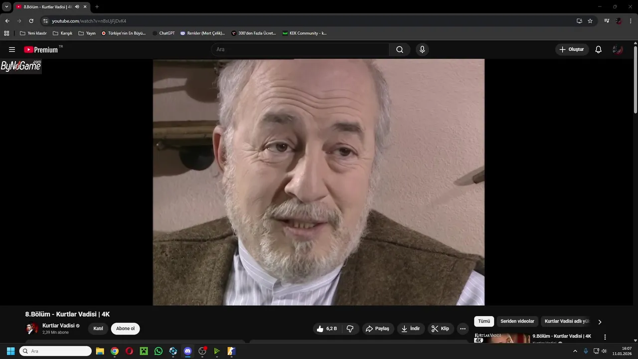Start voice search with microphone icon
638x359 pixels.
[x=422, y=49]
